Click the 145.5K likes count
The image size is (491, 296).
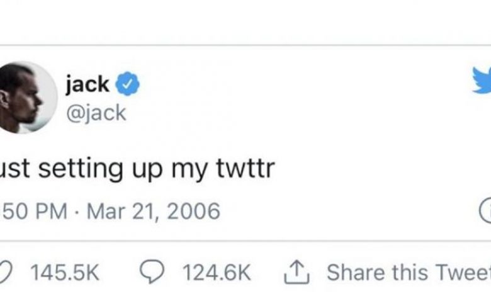(64, 272)
